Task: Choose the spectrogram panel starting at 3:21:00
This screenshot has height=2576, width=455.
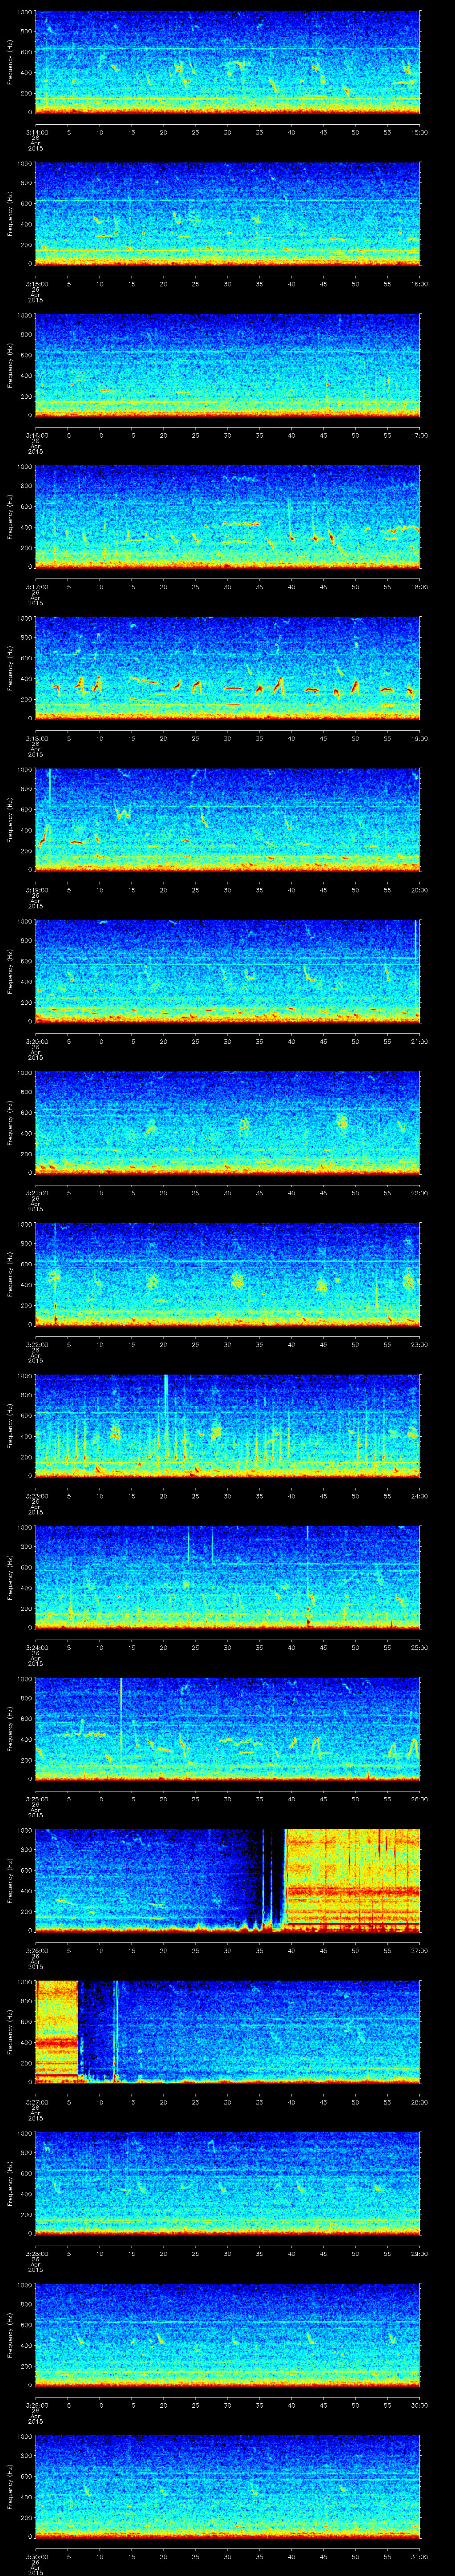Action: pyautogui.click(x=227, y=1123)
